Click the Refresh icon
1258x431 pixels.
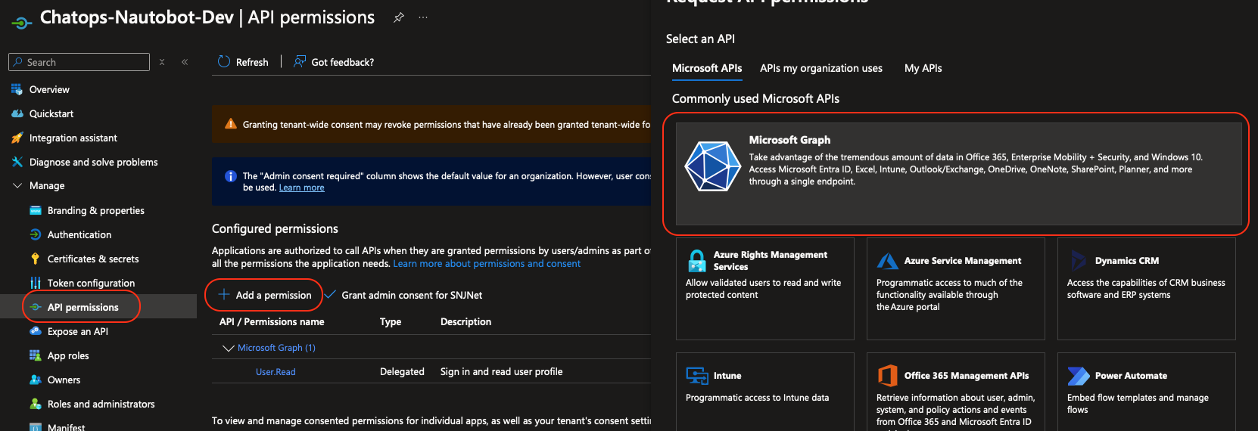(224, 62)
